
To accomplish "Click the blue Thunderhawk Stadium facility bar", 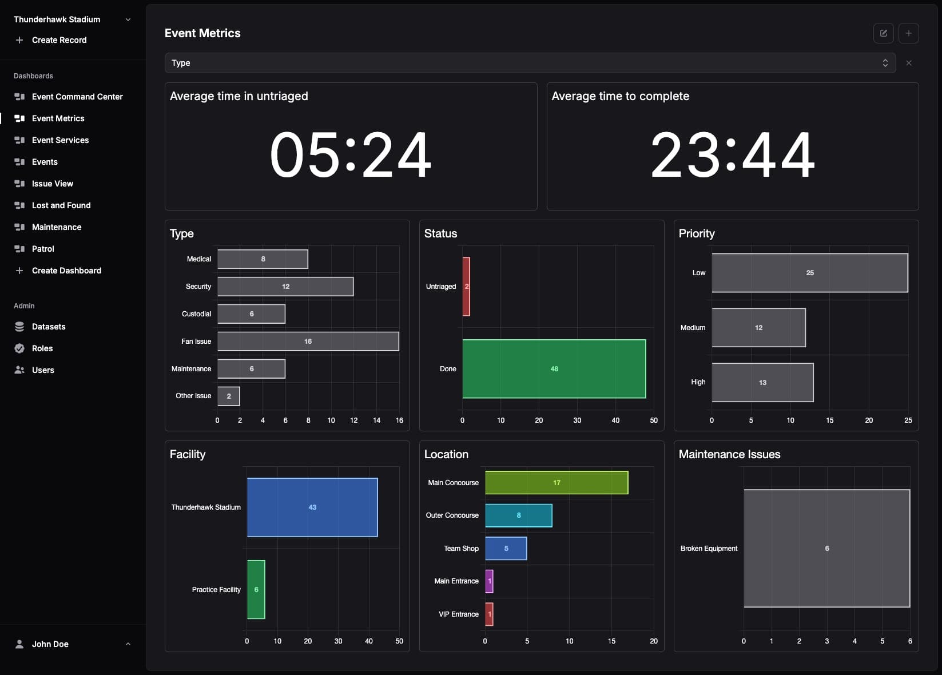I will click(x=312, y=507).
